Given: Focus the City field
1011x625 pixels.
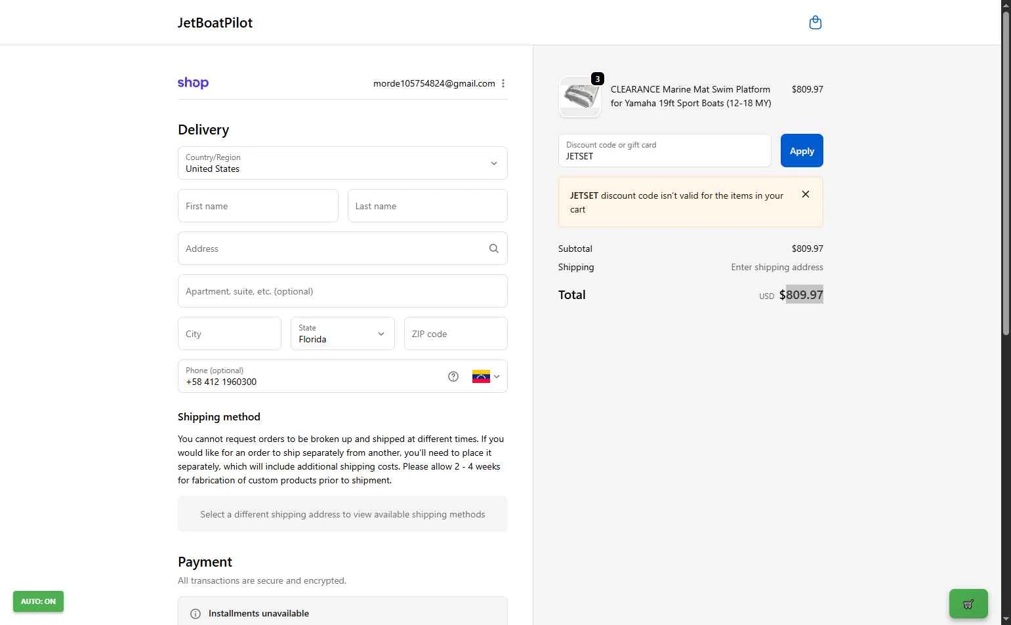Looking at the screenshot, I should (x=230, y=334).
